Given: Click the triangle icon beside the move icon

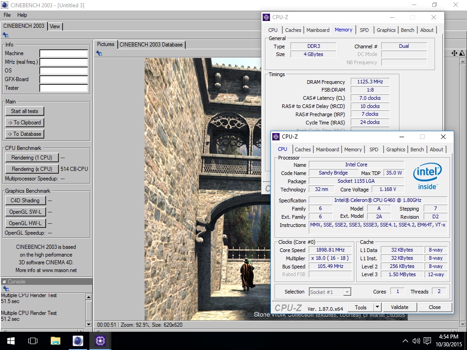Looking at the screenshot, I should pyautogui.click(x=462, y=53).
